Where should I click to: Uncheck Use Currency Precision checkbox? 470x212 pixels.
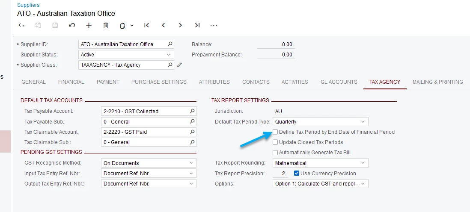(297, 173)
